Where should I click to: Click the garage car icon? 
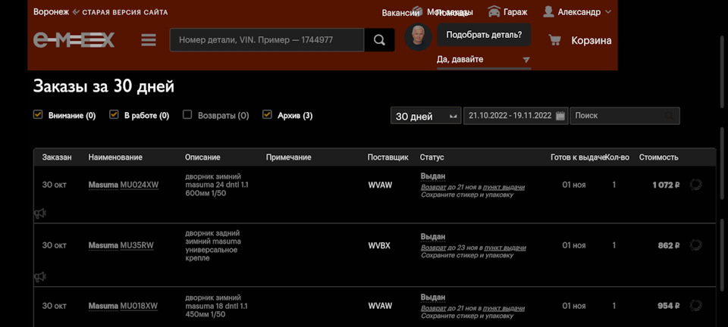[x=494, y=11]
